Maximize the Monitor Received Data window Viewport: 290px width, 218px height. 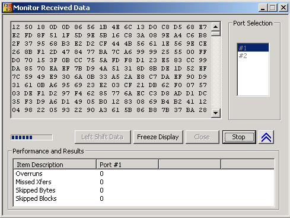point(273,8)
